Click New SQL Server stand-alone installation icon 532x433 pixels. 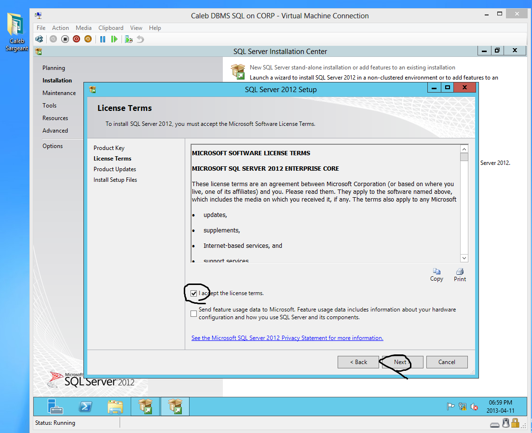coord(238,71)
